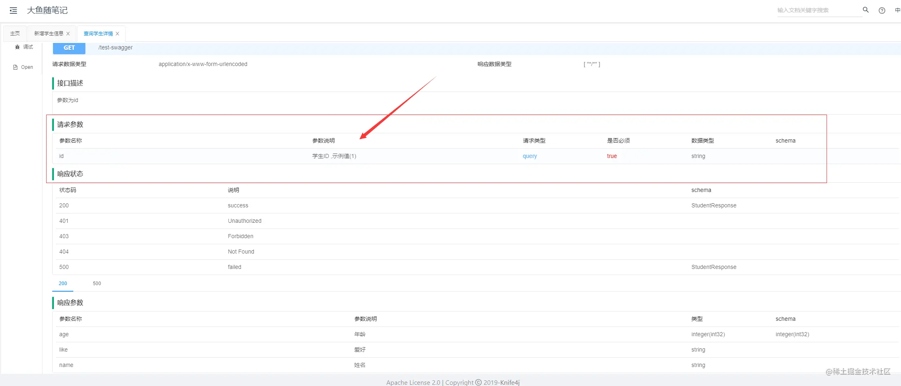Click the age response parameter
This screenshot has height=386, width=901.
64,335
